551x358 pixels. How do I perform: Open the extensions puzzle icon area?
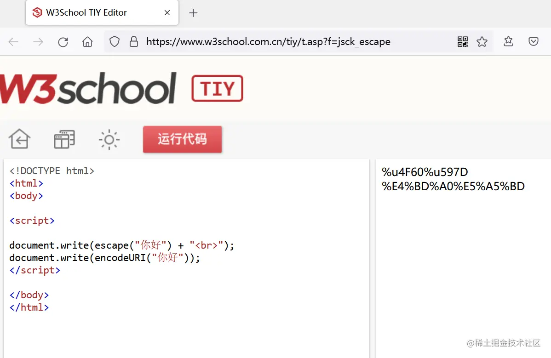pyautogui.click(x=508, y=41)
